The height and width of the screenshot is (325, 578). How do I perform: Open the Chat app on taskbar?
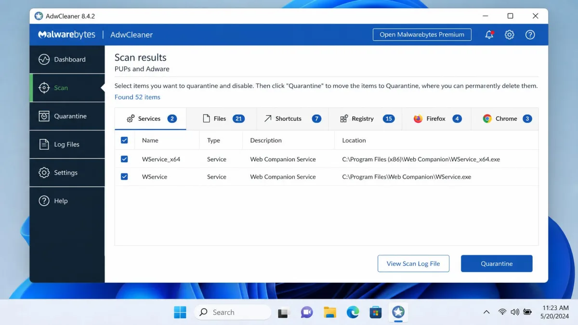(x=307, y=312)
